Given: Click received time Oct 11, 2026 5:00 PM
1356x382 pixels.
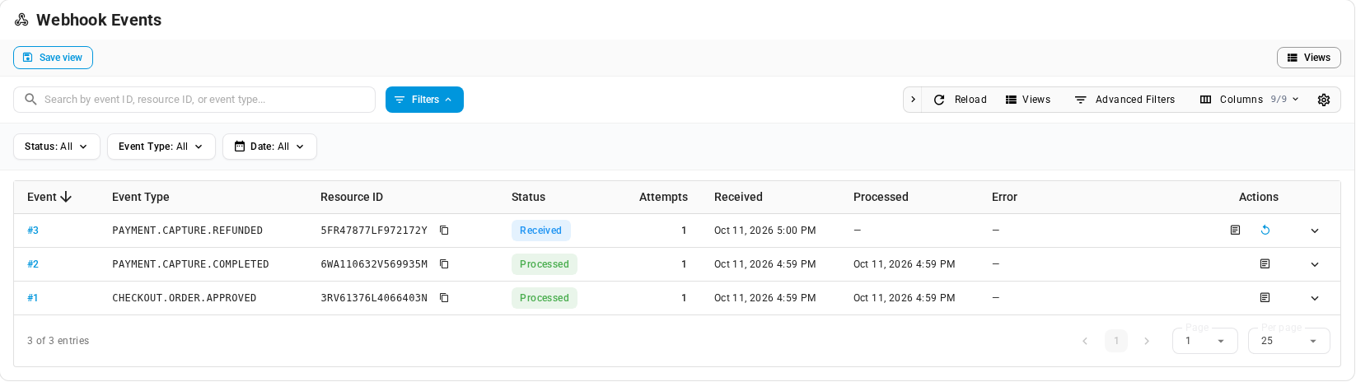Looking at the screenshot, I should [765, 231].
